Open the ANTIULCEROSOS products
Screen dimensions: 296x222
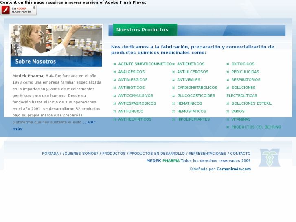[193, 72]
